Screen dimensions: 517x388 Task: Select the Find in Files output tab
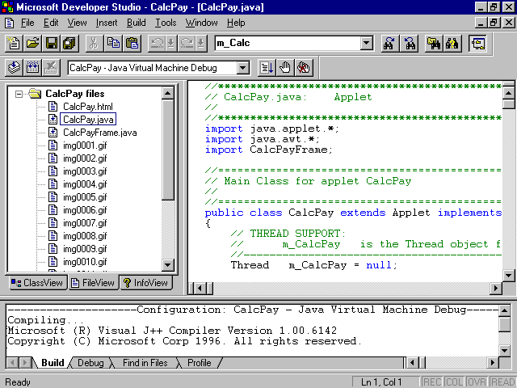145,363
